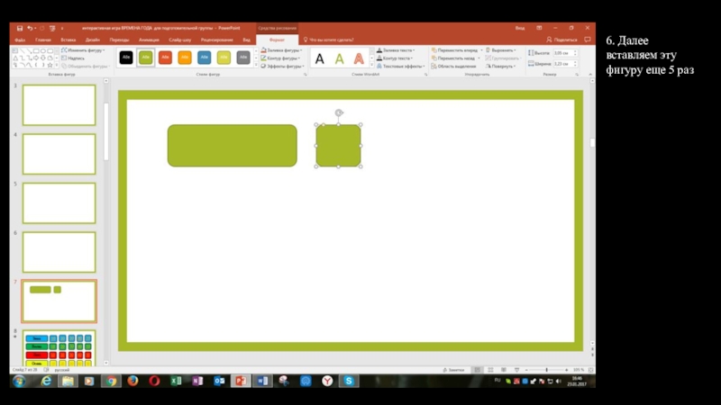721x405 pixels.
Task: Open Область выделения pane
Action: point(454,66)
